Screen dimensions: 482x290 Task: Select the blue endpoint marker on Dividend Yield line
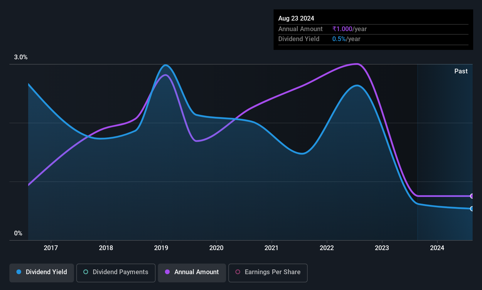pyautogui.click(x=472, y=209)
